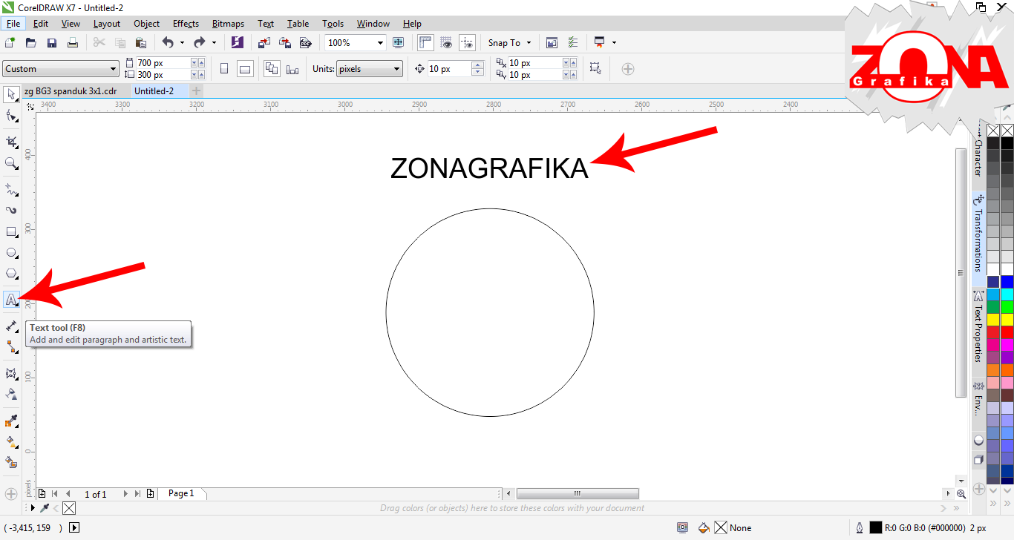The width and height of the screenshot is (1014, 540).
Task: Select the Polygon tool
Action: coord(11,274)
